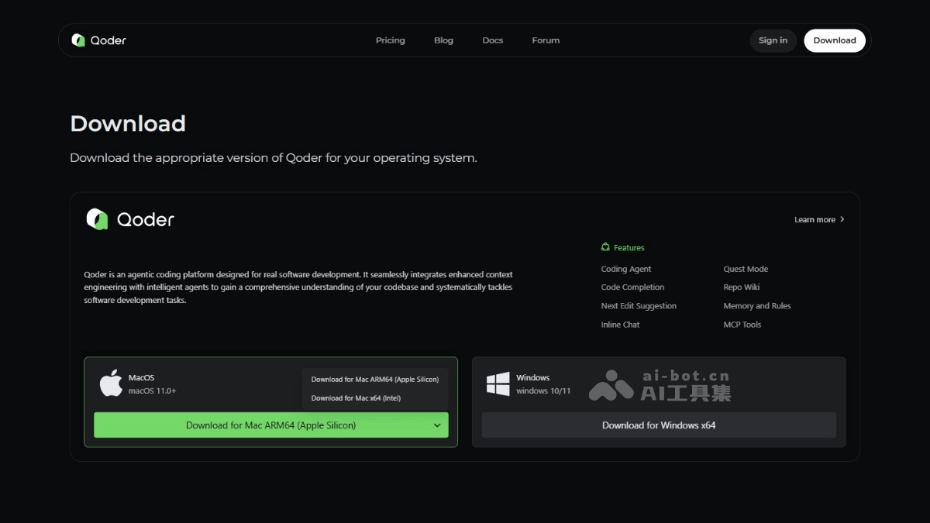Click Download for Windows x64
This screenshot has width=930, height=523.
pyautogui.click(x=658, y=425)
